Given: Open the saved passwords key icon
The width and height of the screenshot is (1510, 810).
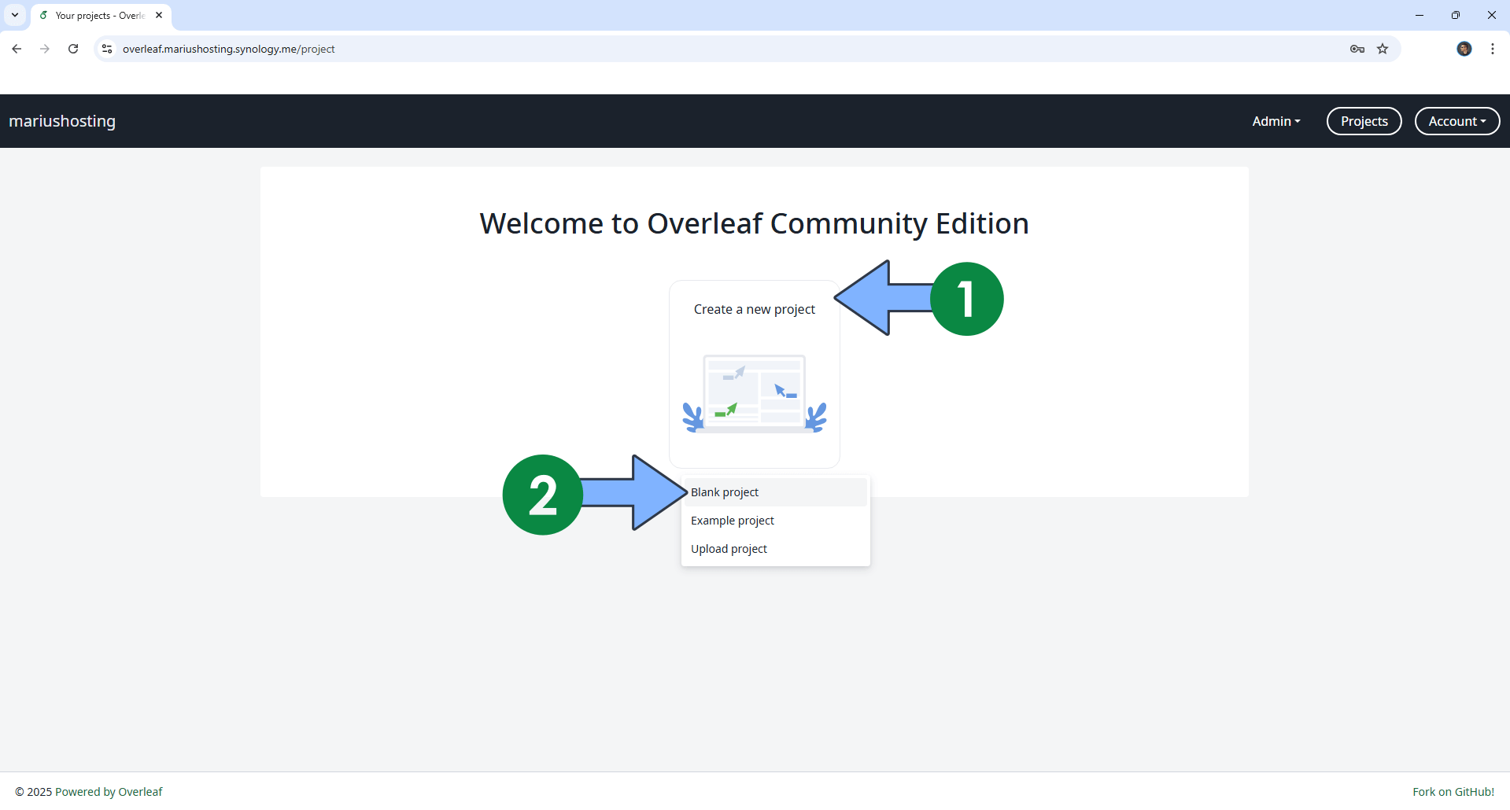Looking at the screenshot, I should (x=1357, y=49).
